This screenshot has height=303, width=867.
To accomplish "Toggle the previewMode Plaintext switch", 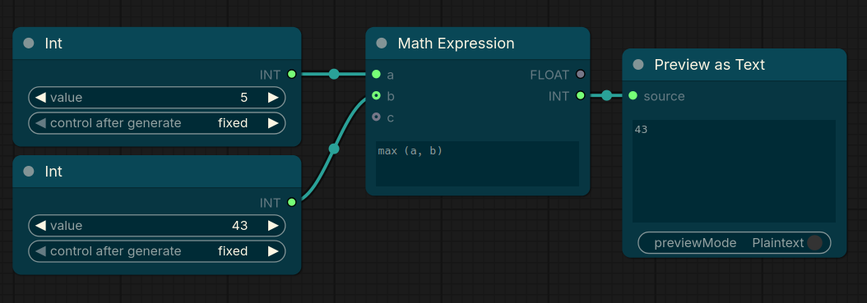I will click(x=814, y=243).
